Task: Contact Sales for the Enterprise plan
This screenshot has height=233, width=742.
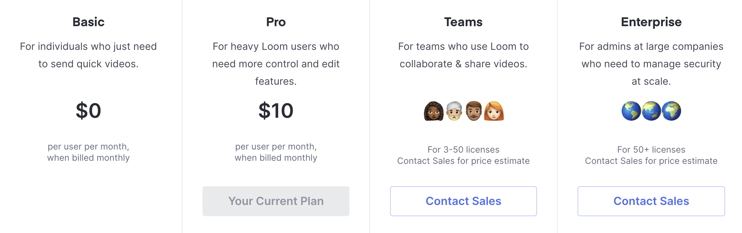Action: click(x=651, y=201)
